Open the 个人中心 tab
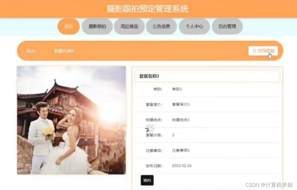 click(x=194, y=26)
